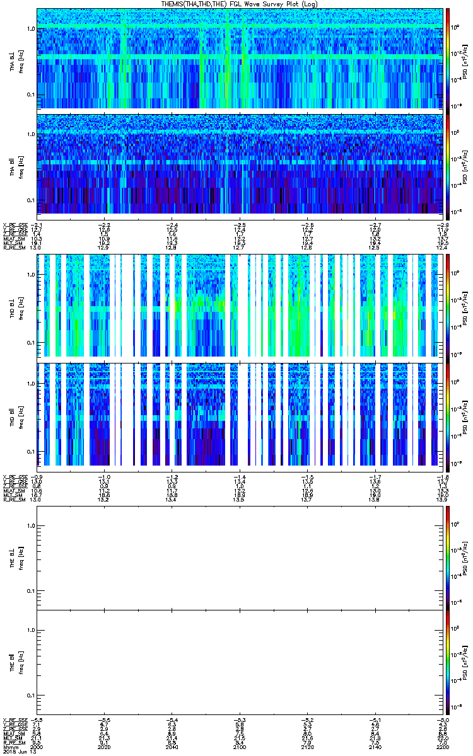Click the 1.0 tick on THA B-perp frequency axis
Screen dimensions: 473x756
[x=31, y=29]
